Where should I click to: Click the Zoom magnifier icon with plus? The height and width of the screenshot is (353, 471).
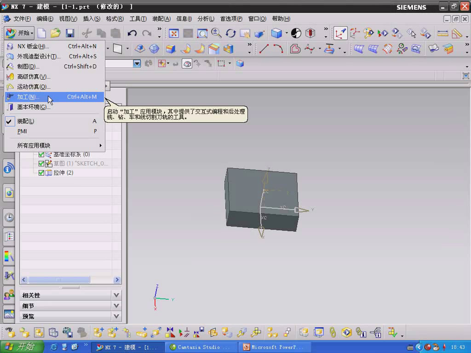[216, 33]
